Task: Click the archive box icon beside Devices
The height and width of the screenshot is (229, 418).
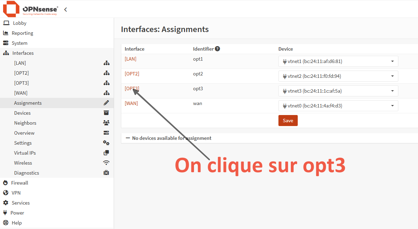Action: pyautogui.click(x=106, y=113)
